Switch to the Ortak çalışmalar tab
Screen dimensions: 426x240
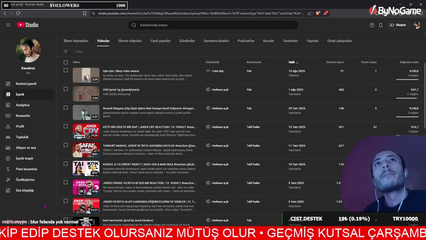click(339, 41)
